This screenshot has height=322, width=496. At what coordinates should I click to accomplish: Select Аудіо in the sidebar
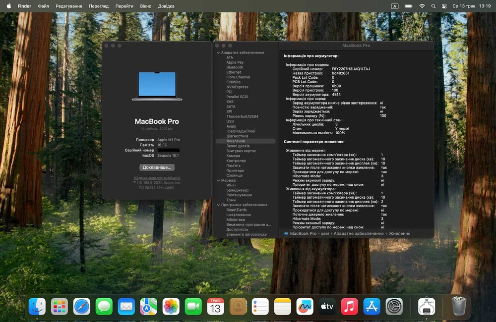pos(231,126)
